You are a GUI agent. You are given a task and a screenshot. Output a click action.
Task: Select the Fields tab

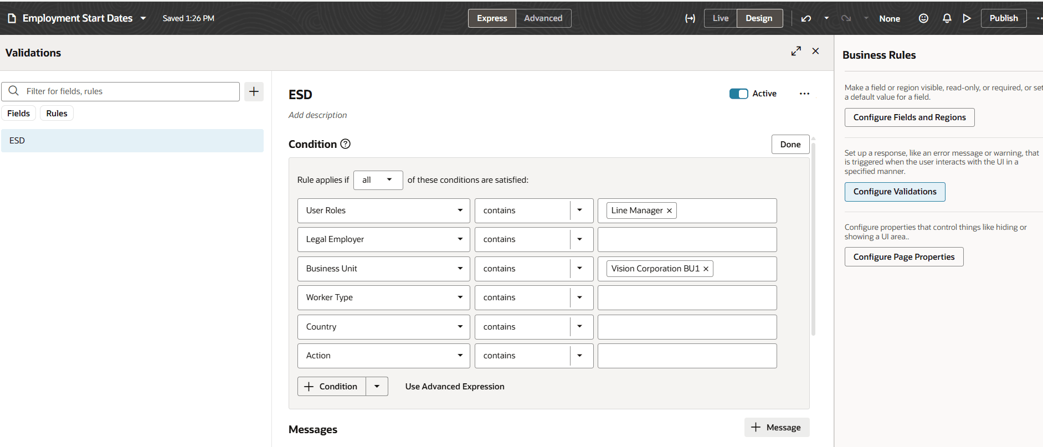(x=18, y=114)
